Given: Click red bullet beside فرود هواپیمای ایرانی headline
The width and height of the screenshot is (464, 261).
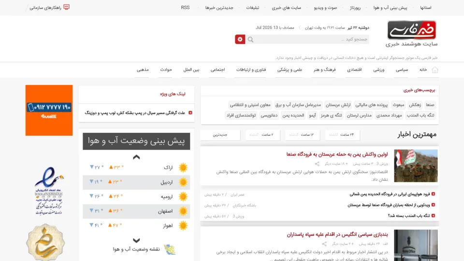Looking at the screenshot, I should tap(433, 194).
